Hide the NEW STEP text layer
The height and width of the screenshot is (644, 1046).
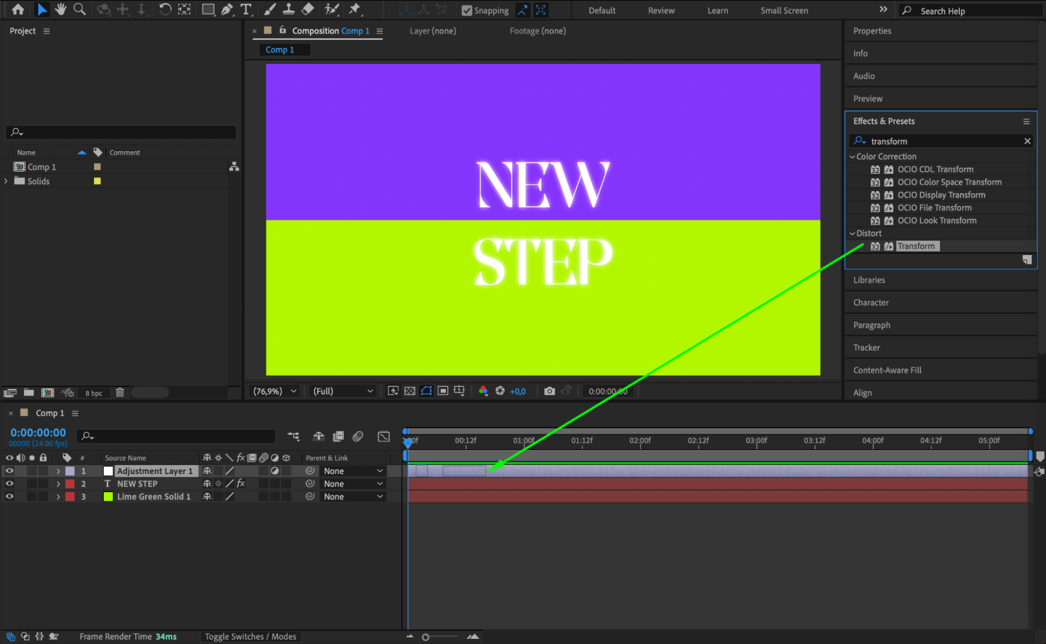click(9, 484)
